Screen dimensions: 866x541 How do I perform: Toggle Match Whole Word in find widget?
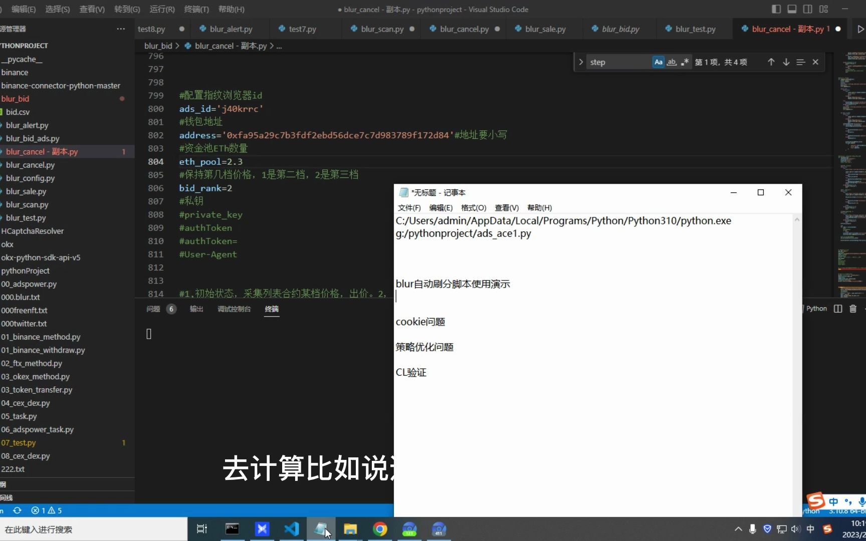click(x=672, y=62)
